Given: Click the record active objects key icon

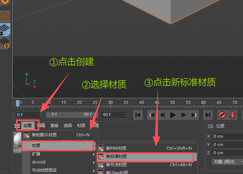Looking at the screenshot, I should [222, 115].
